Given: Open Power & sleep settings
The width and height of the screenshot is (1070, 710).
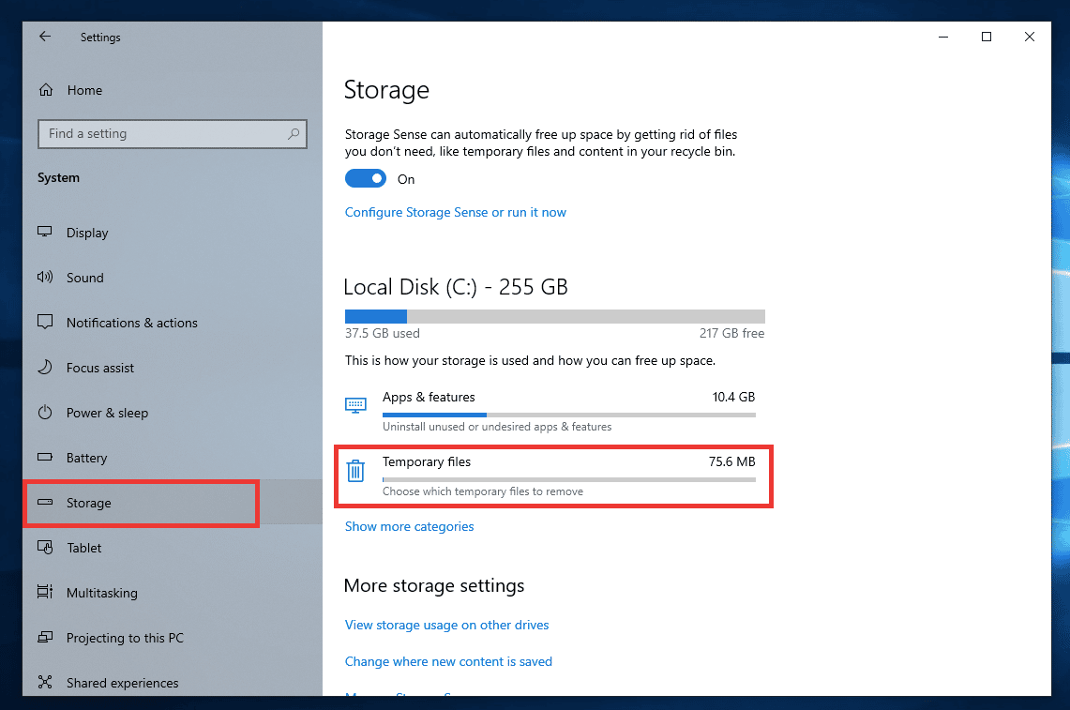Looking at the screenshot, I should pos(172,413).
